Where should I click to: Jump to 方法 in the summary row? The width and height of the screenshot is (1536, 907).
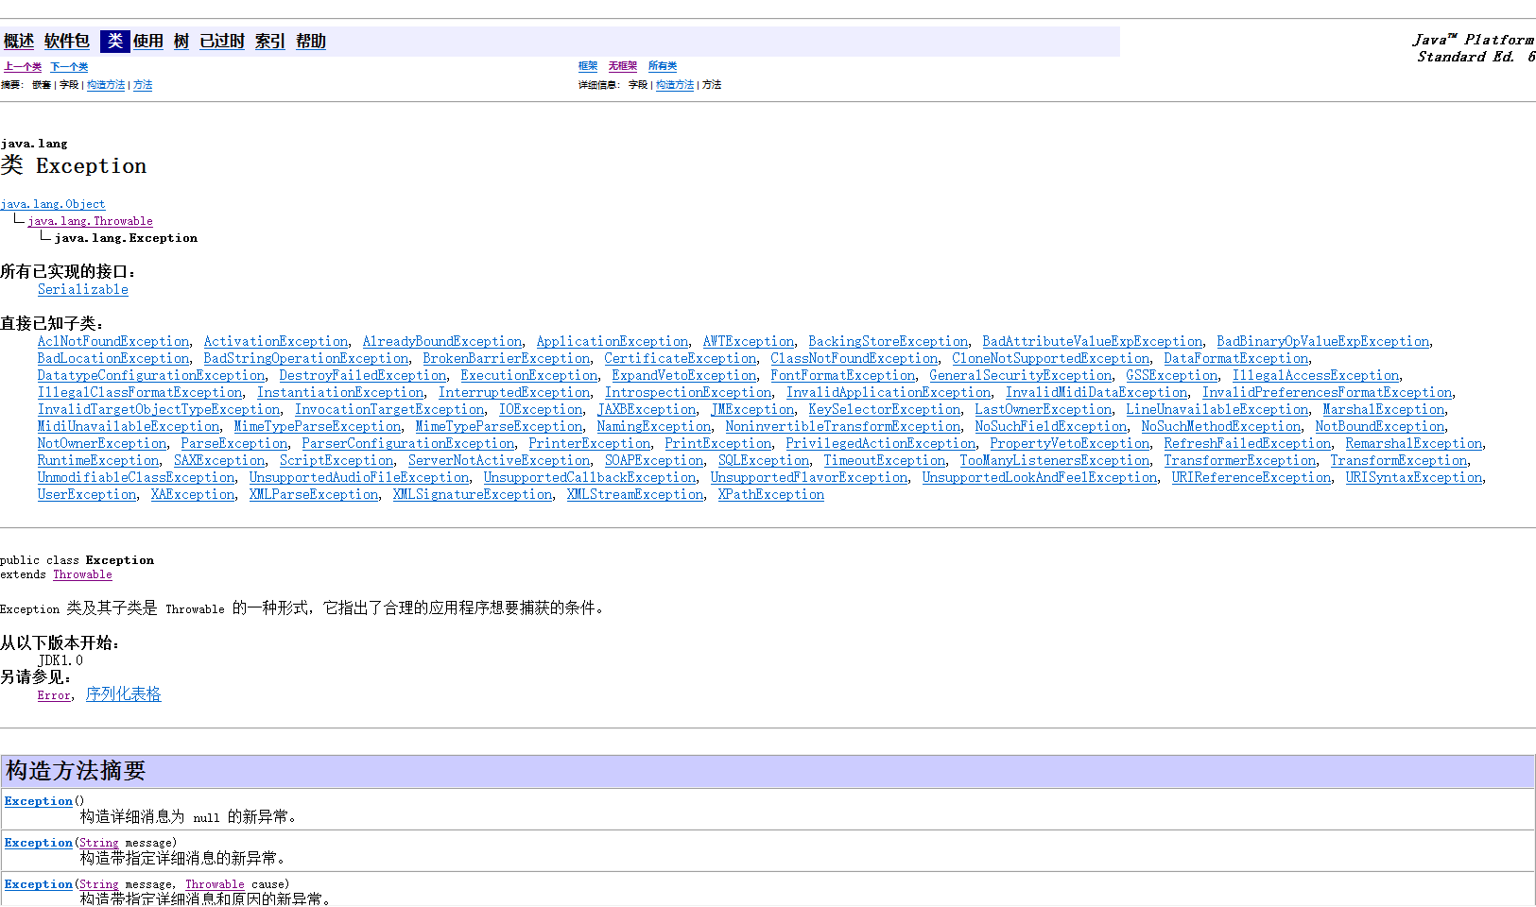[143, 85]
